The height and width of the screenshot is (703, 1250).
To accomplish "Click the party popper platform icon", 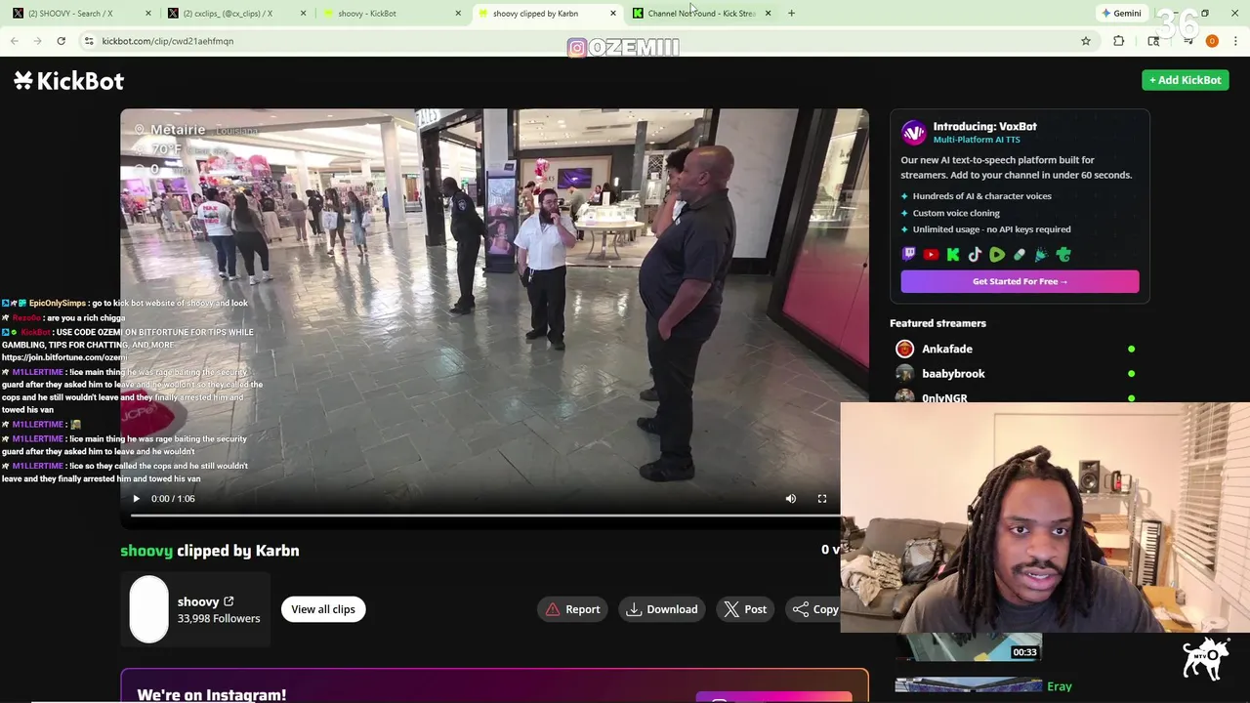I will tap(1041, 255).
